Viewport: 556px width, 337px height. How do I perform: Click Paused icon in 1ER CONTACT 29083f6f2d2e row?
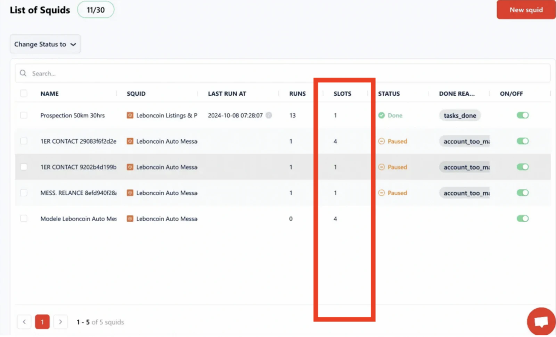[382, 141]
